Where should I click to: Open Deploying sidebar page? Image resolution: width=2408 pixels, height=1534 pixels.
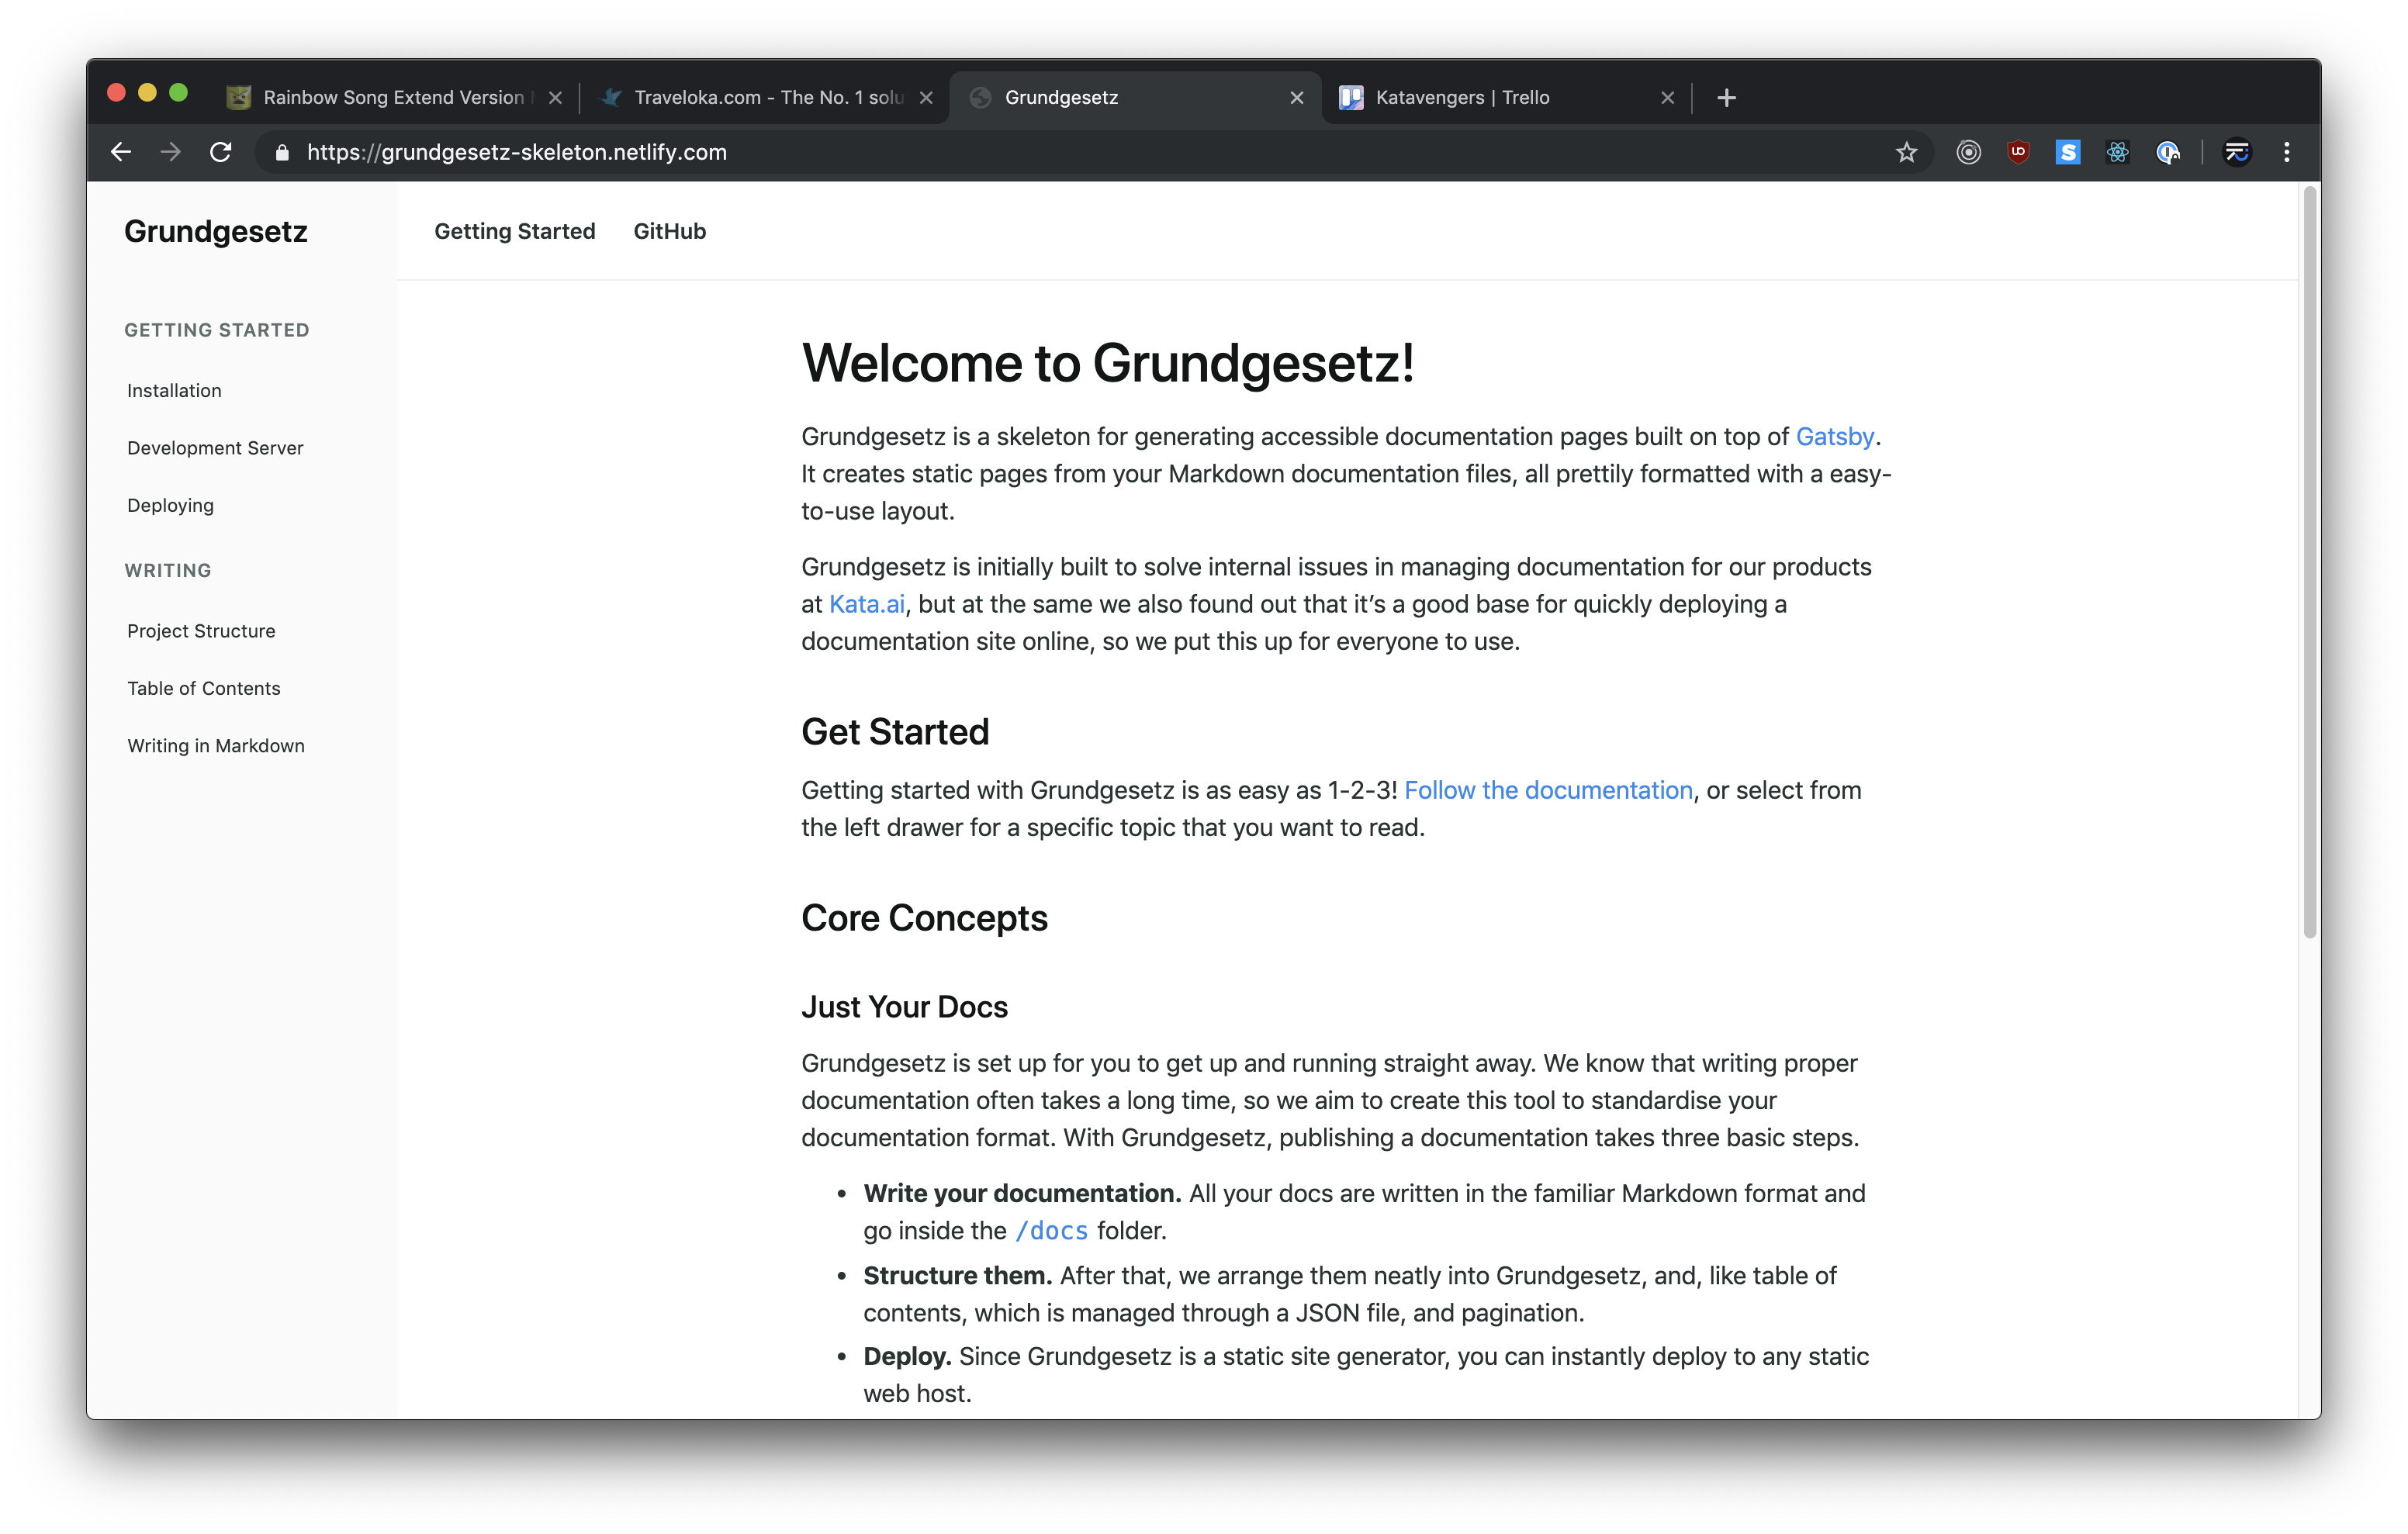point(170,506)
